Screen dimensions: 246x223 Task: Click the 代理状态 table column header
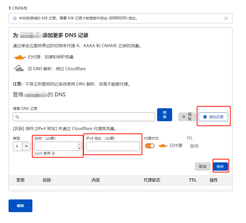pos(152,180)
